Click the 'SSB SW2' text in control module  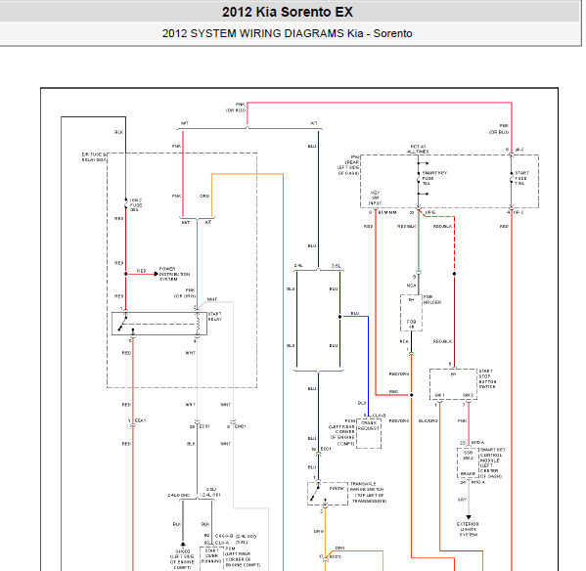pyautogui.click(x=468, y=455)
